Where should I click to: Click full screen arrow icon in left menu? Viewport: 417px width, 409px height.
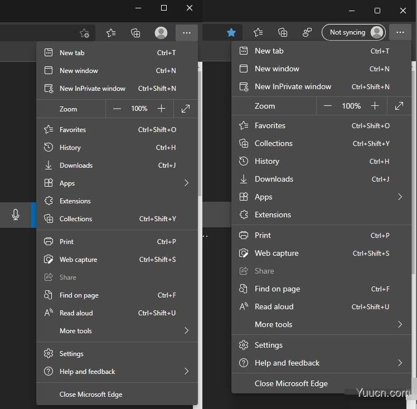click(185, 109)
